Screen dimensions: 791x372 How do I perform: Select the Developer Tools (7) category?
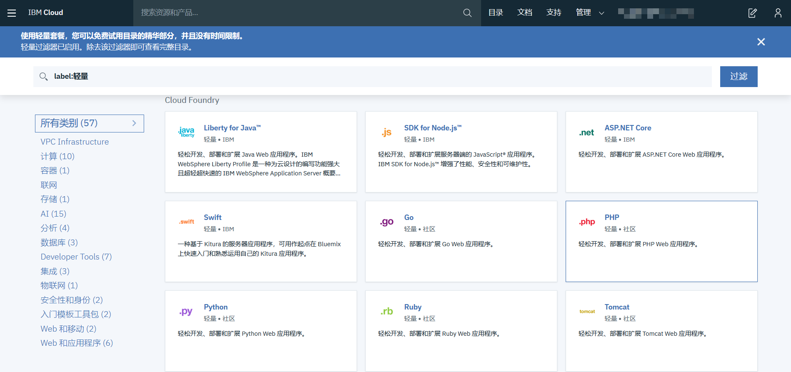(x=76, y=257)
